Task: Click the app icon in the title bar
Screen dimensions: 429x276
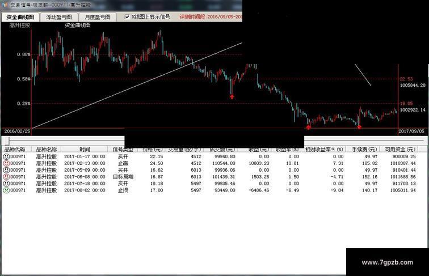Action: pyautogui.click(x=5, y=5)
